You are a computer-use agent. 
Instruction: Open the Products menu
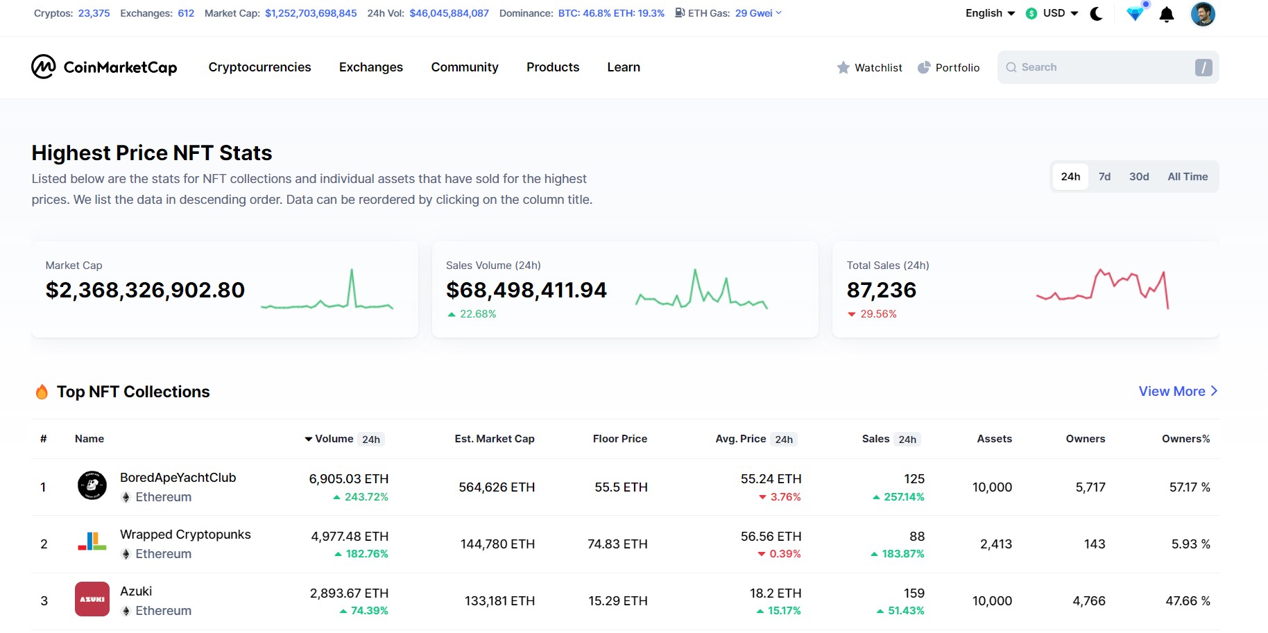[553, 67]
